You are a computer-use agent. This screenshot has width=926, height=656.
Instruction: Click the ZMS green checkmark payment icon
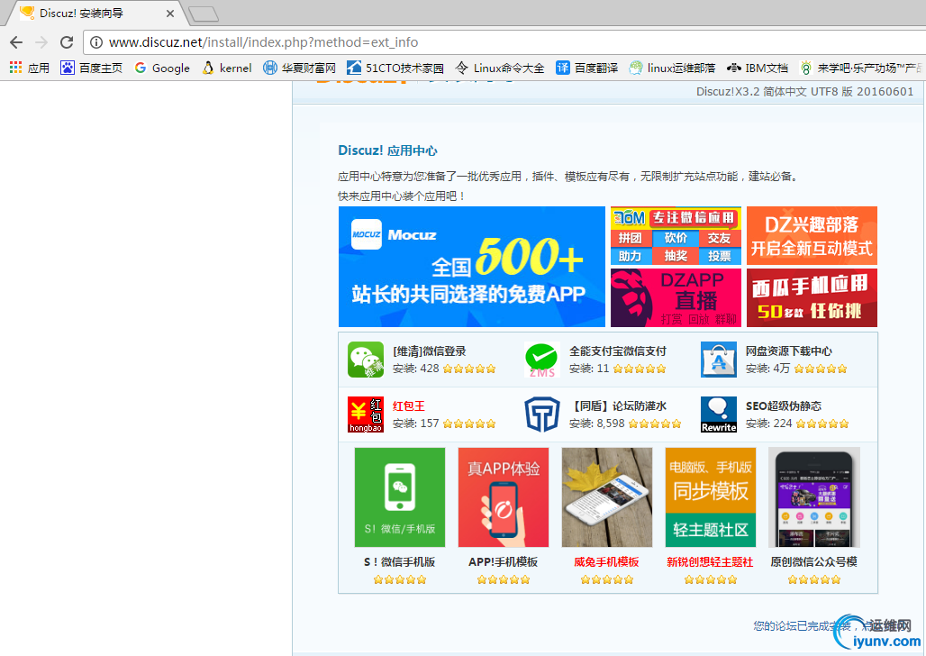click(x=542, y=360)
